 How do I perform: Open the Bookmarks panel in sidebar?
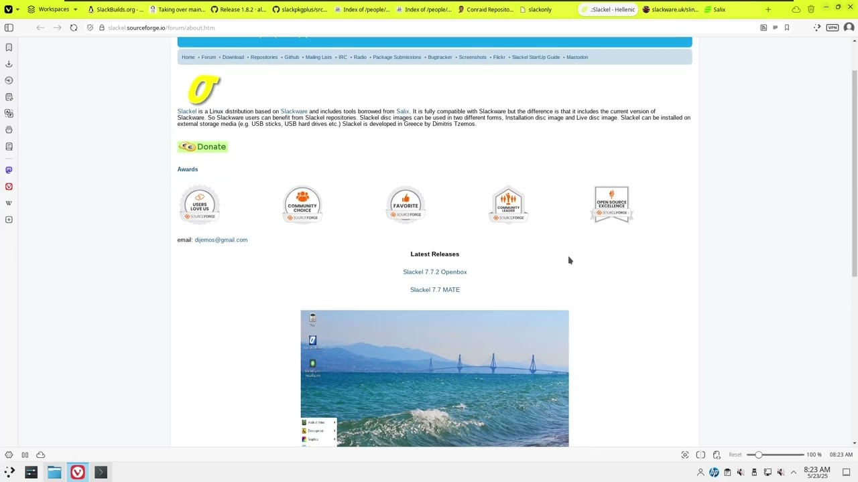[x=9, y=47]
